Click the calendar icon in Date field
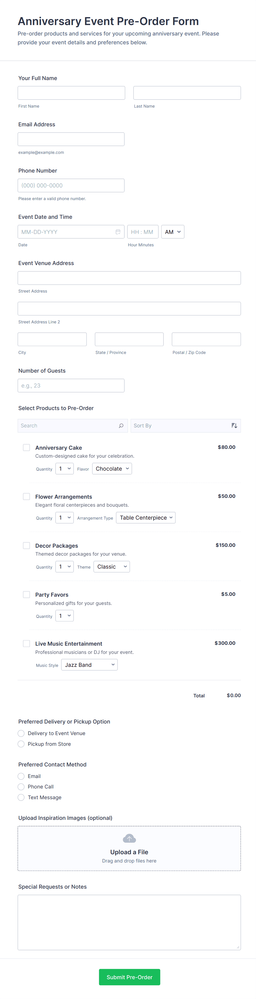 click(x=118, y=232)
